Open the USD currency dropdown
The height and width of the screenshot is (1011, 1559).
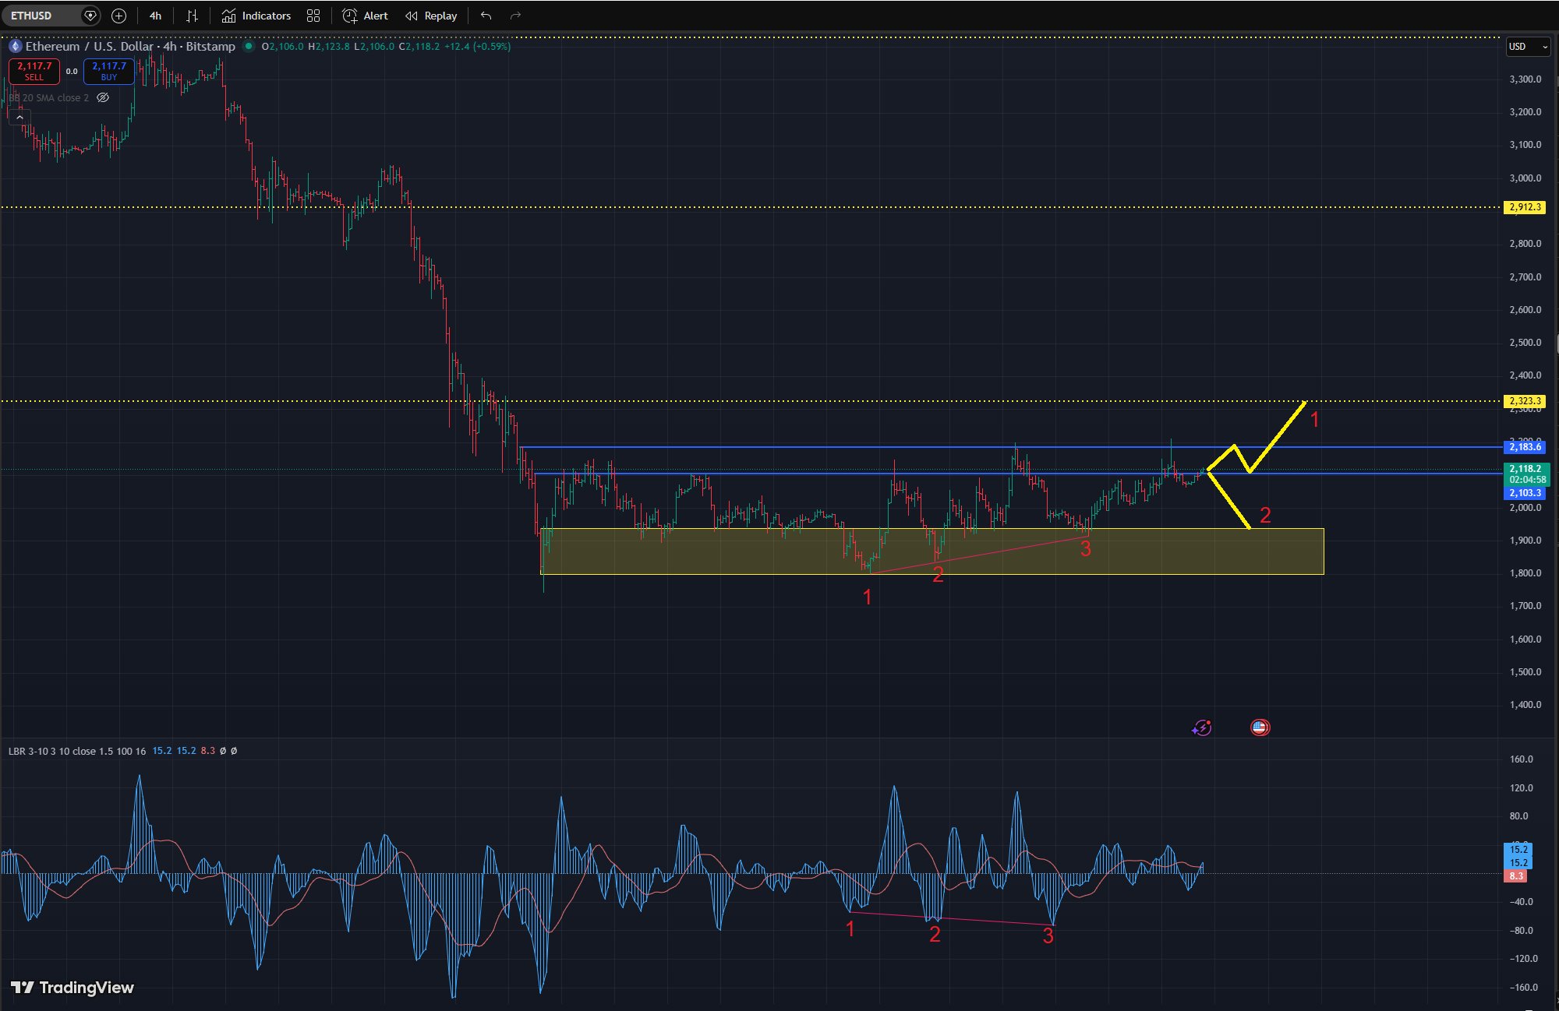[1527, 47]
